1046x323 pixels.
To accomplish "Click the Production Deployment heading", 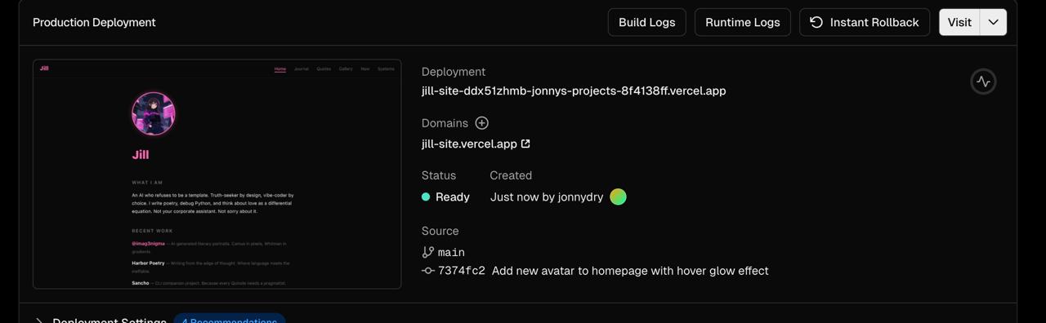I will (x=94, y=22).
